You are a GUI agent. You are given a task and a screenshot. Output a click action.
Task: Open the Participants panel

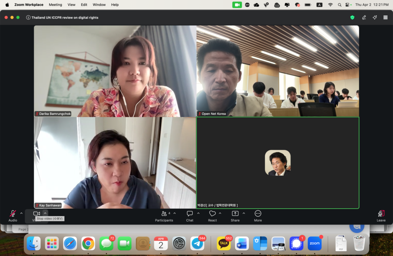[164, 214]
